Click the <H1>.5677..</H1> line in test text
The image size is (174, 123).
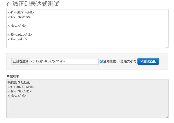21,12
